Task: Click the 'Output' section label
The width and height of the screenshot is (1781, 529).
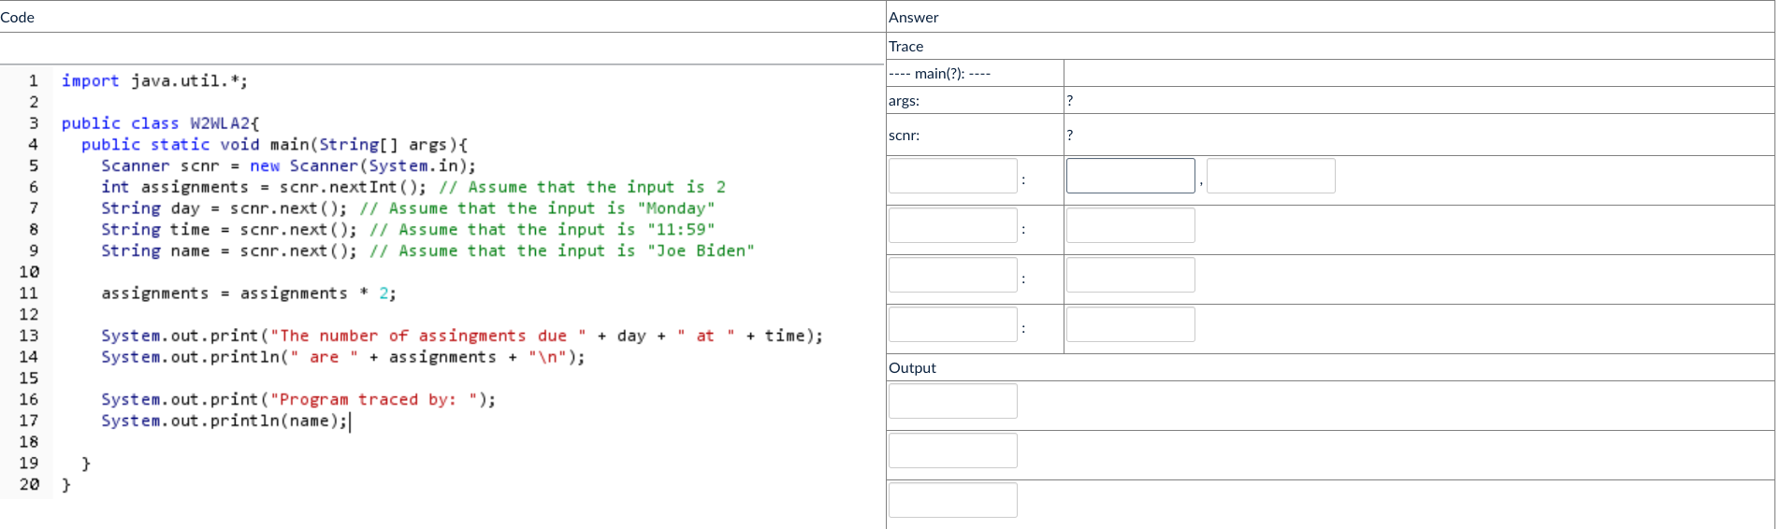Action: pyautogui.click(x=912, y=367)
